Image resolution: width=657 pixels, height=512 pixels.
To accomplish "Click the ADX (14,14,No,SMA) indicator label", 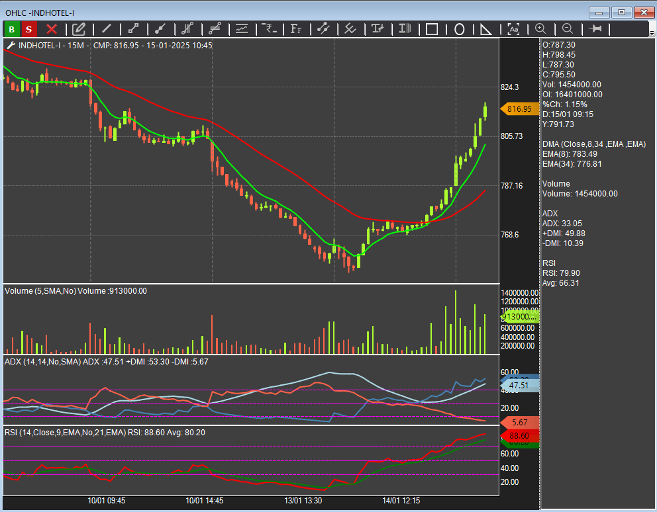I will point(42,362).
